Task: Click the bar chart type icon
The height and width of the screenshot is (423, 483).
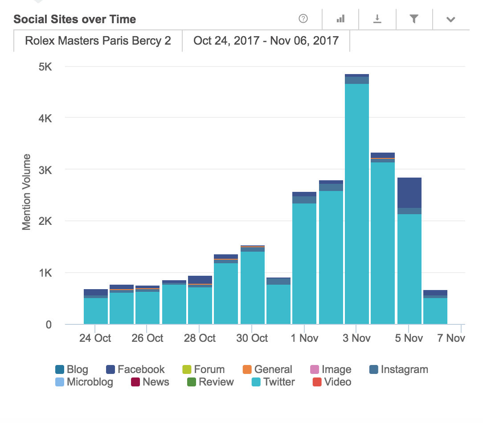Action: coord(340,19)
